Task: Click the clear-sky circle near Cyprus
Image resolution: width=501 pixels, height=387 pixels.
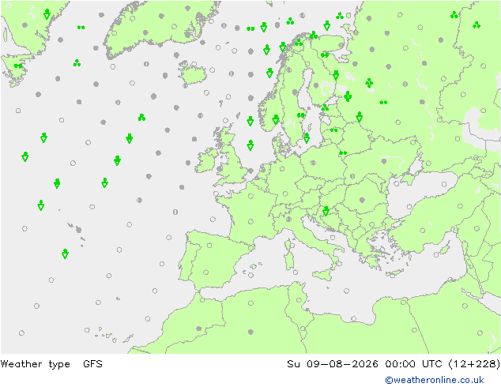Action: tap(436, 255)
